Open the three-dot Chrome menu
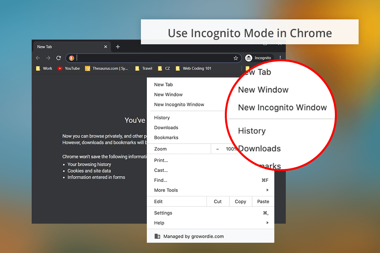The height and width of the screenshot is (253, 380). [280, 58]
